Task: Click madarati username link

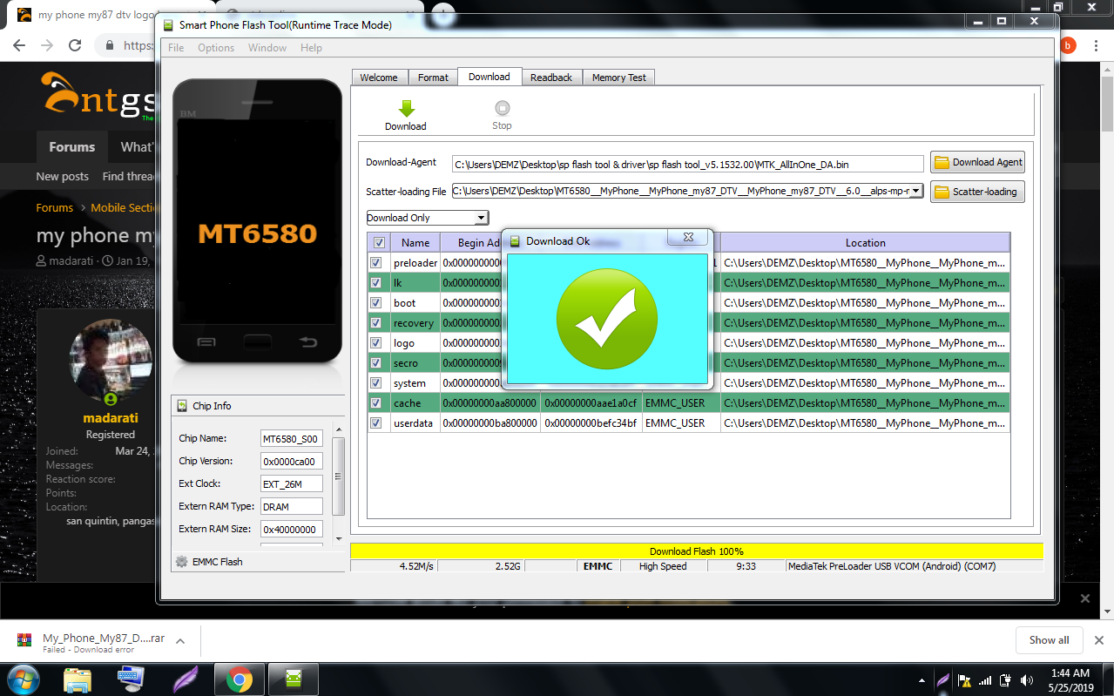Action: tap(111, 418)
